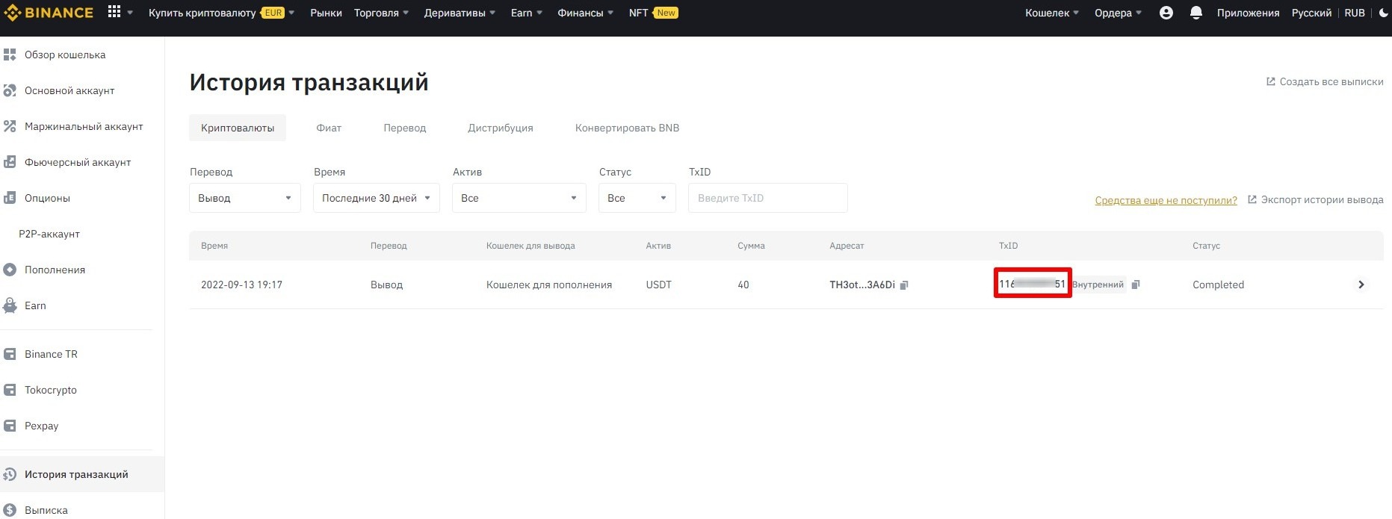The height and width of the screenshot is (519, 1392).
Task: Click Создать все выписки
Action: click(x=1330, y=81)
